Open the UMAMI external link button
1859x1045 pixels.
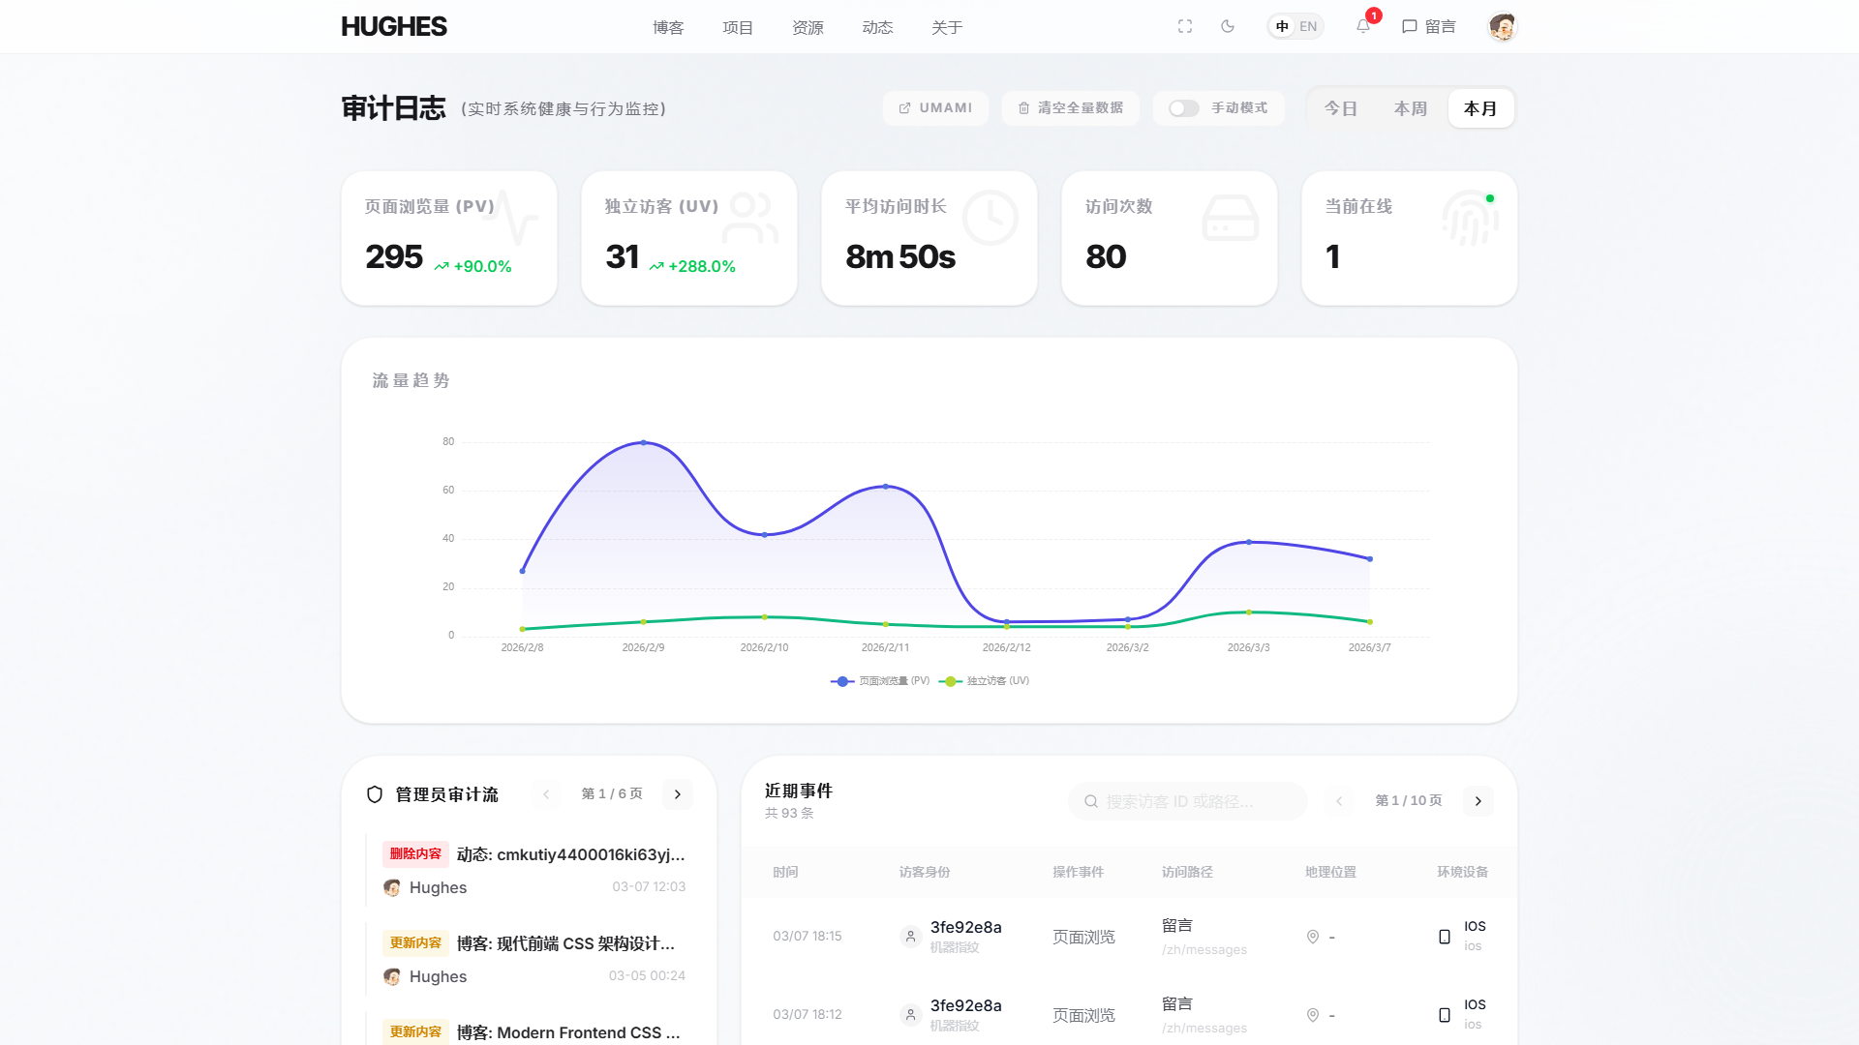click(935, 108)
